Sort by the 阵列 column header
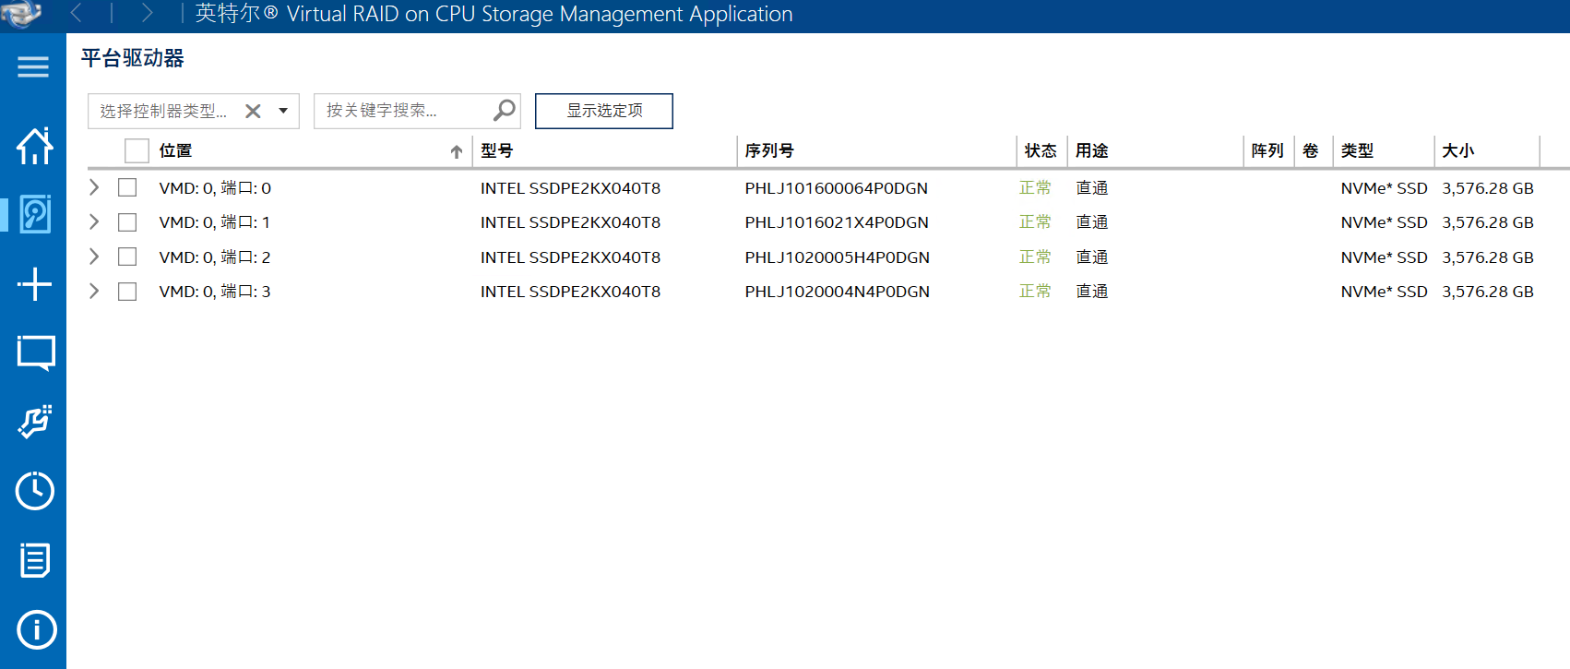 click(1267, 150)
